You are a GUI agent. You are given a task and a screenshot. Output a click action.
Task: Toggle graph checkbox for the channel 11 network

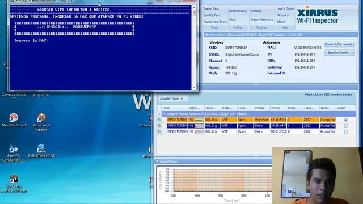[346, 132]
